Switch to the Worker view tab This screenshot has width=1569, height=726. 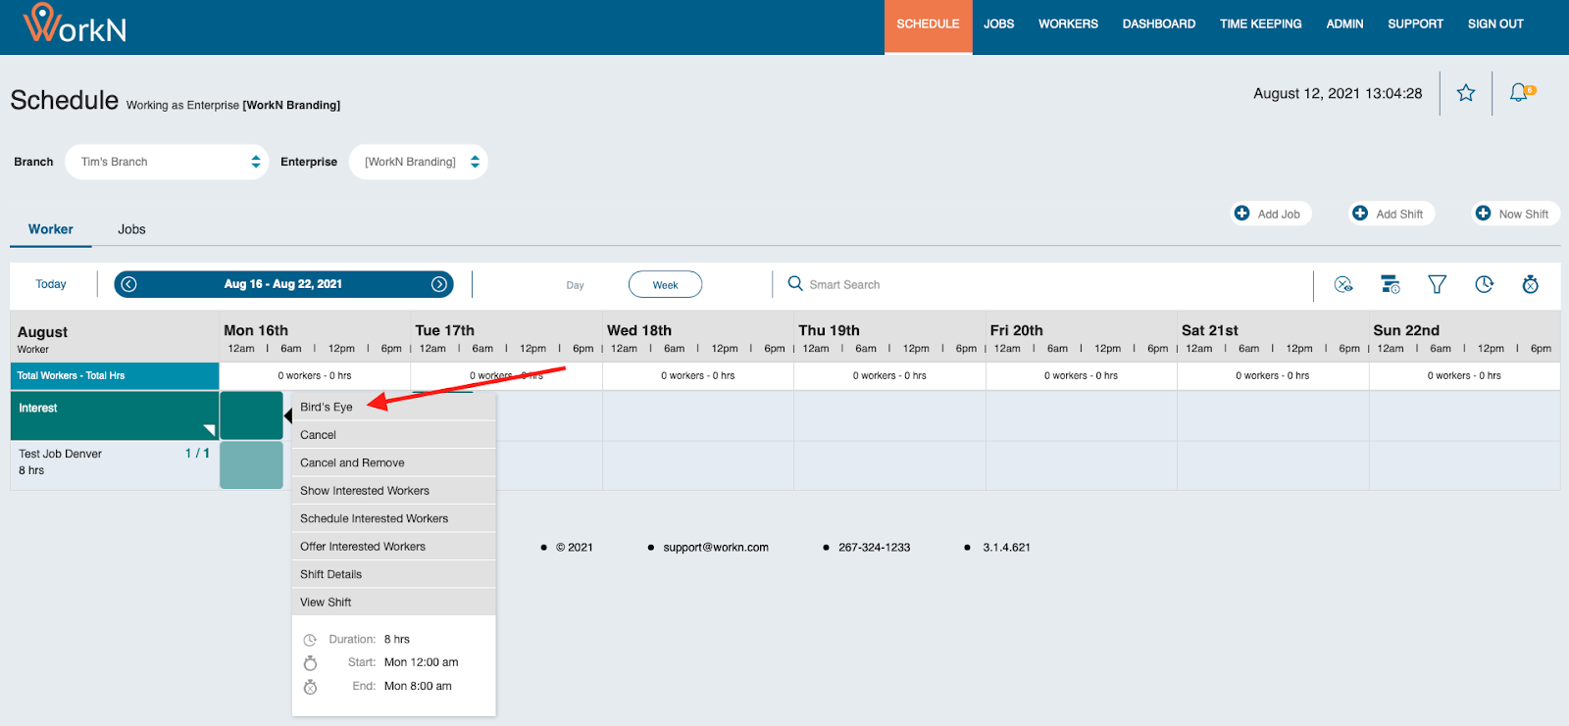[x=51, y=229]
